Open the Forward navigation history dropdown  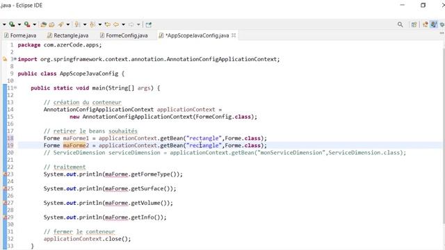click(138, 25)
